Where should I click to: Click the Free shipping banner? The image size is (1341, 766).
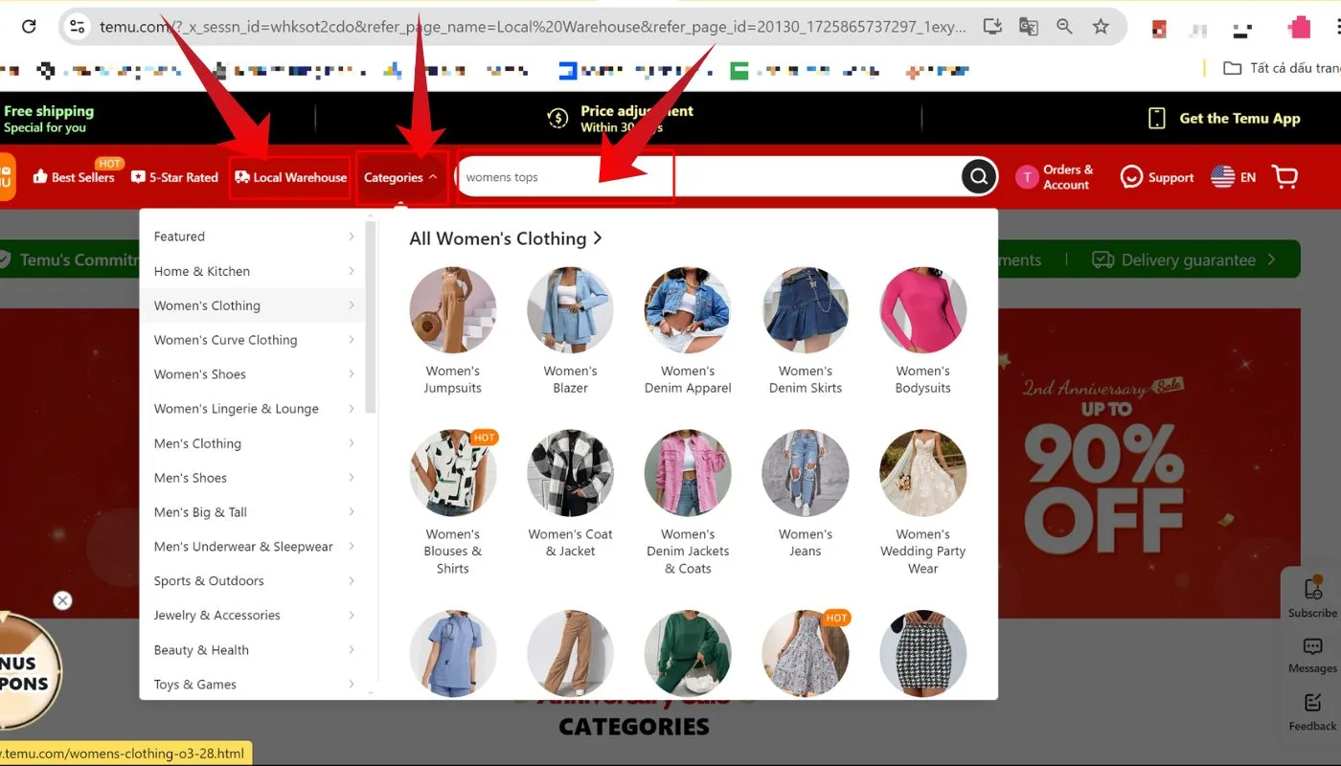click(48, 119)
